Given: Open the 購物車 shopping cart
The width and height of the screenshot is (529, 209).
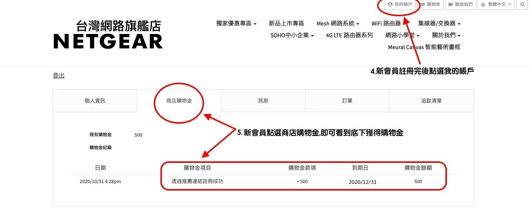Looking at the screenshot, I should tap(430, 5).
